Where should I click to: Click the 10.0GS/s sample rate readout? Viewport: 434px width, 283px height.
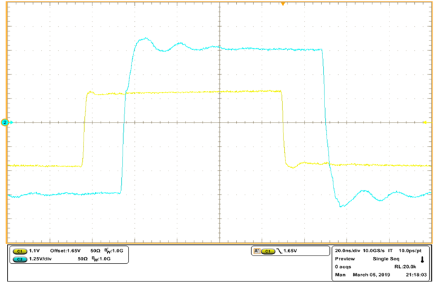374,251
